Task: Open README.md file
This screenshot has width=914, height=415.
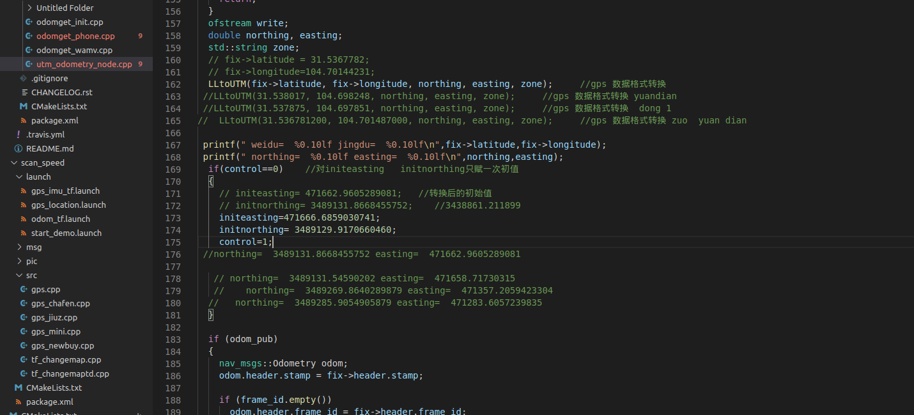Action: coord(50,148)
